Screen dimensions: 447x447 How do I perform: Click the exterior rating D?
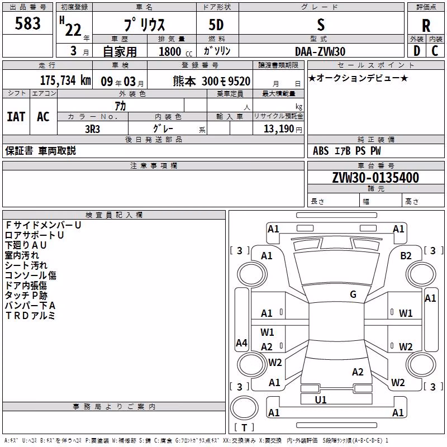point(417,51)
